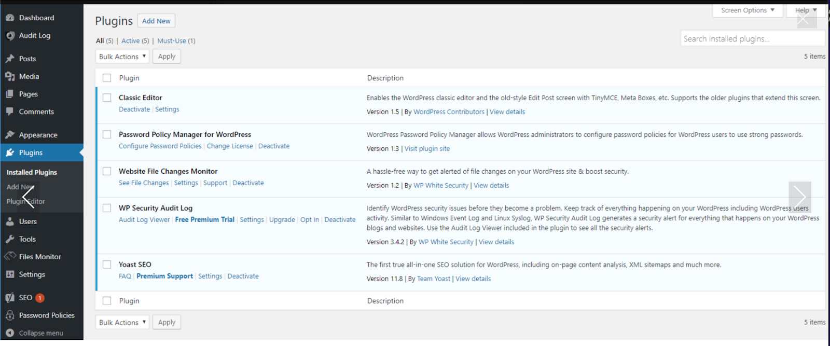This screenshot has height=346, width=830.
Task: Select the Yoast SEO plugin checkbox
Action: click(107, 265)
